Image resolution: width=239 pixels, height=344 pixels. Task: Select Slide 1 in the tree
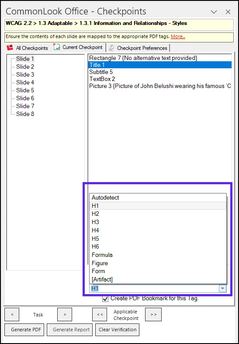point(25,59)
